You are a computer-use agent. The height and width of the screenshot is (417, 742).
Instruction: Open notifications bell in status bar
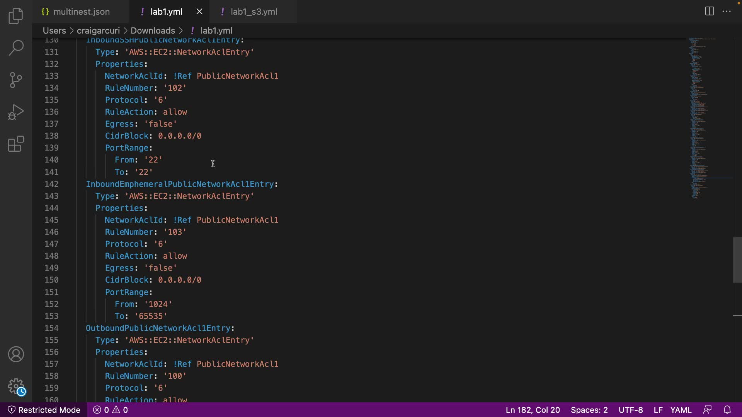(x=727, y=410)
